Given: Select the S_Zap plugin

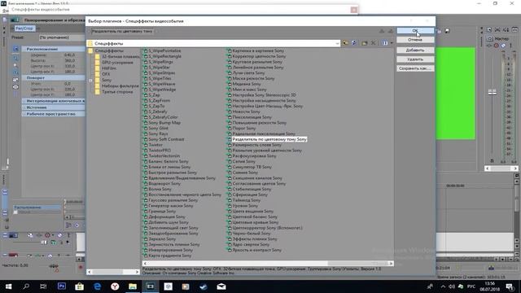Looking at the screenshot, I should 154,95.
